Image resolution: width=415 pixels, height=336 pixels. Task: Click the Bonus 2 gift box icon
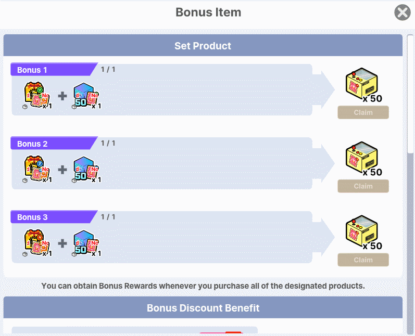37,170
